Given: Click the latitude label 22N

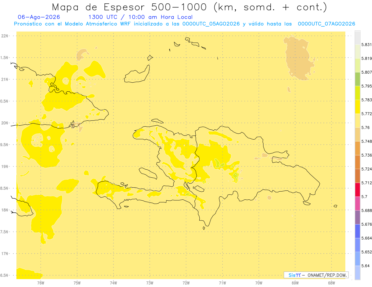Looking at the screenshot, I should [5, 36].
